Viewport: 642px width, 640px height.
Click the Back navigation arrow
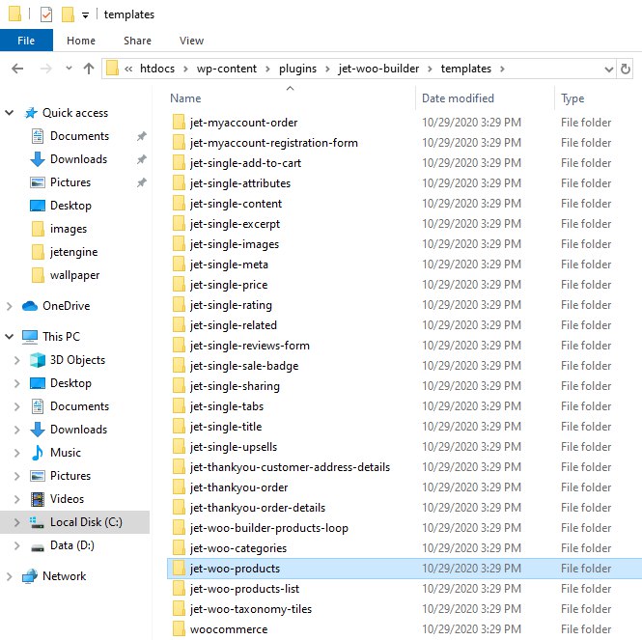[17, 69]
